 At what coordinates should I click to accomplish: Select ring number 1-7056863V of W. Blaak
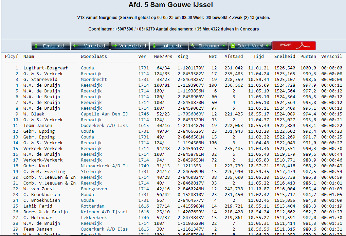[x=190, y=114]
